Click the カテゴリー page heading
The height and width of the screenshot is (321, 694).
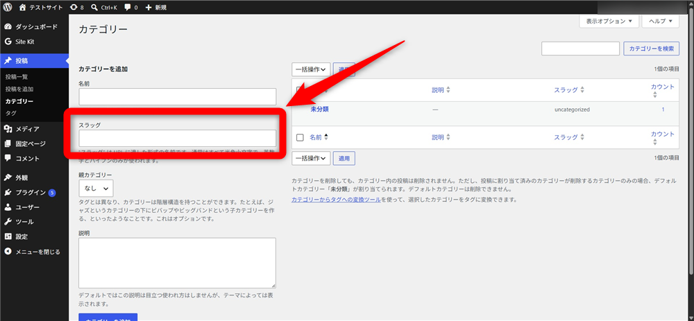[103, 30]
